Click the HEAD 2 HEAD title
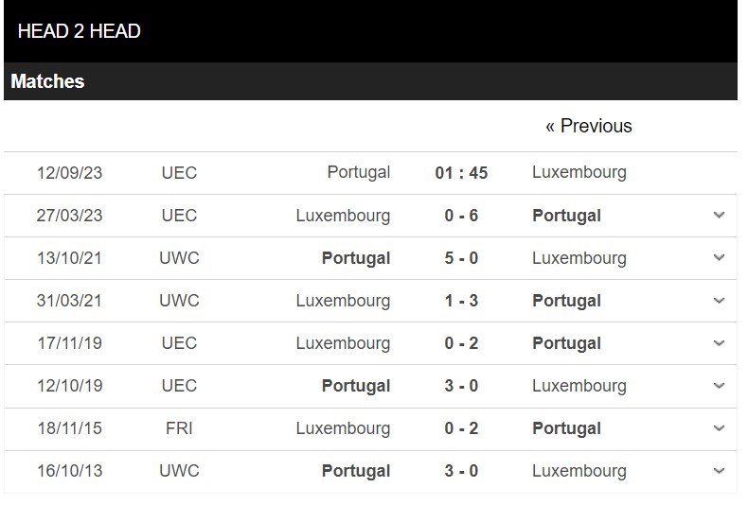The width and height of the screenshot is (748, 505). 80,31
